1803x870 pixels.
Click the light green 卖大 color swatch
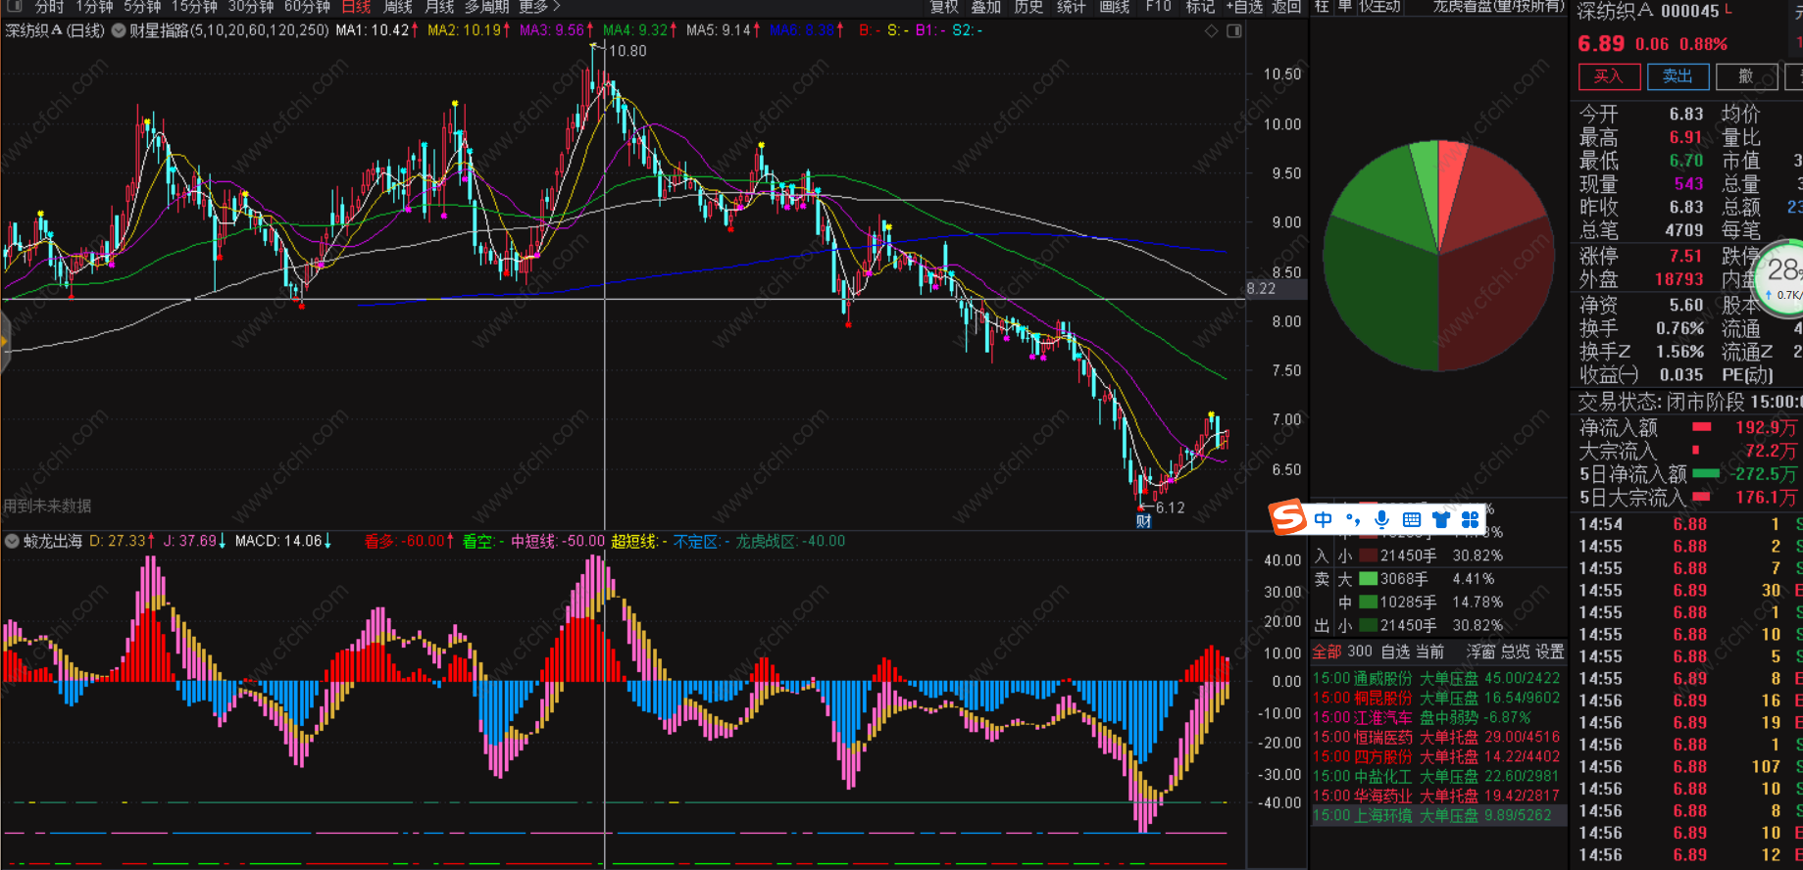click(x=1368, y=579)
